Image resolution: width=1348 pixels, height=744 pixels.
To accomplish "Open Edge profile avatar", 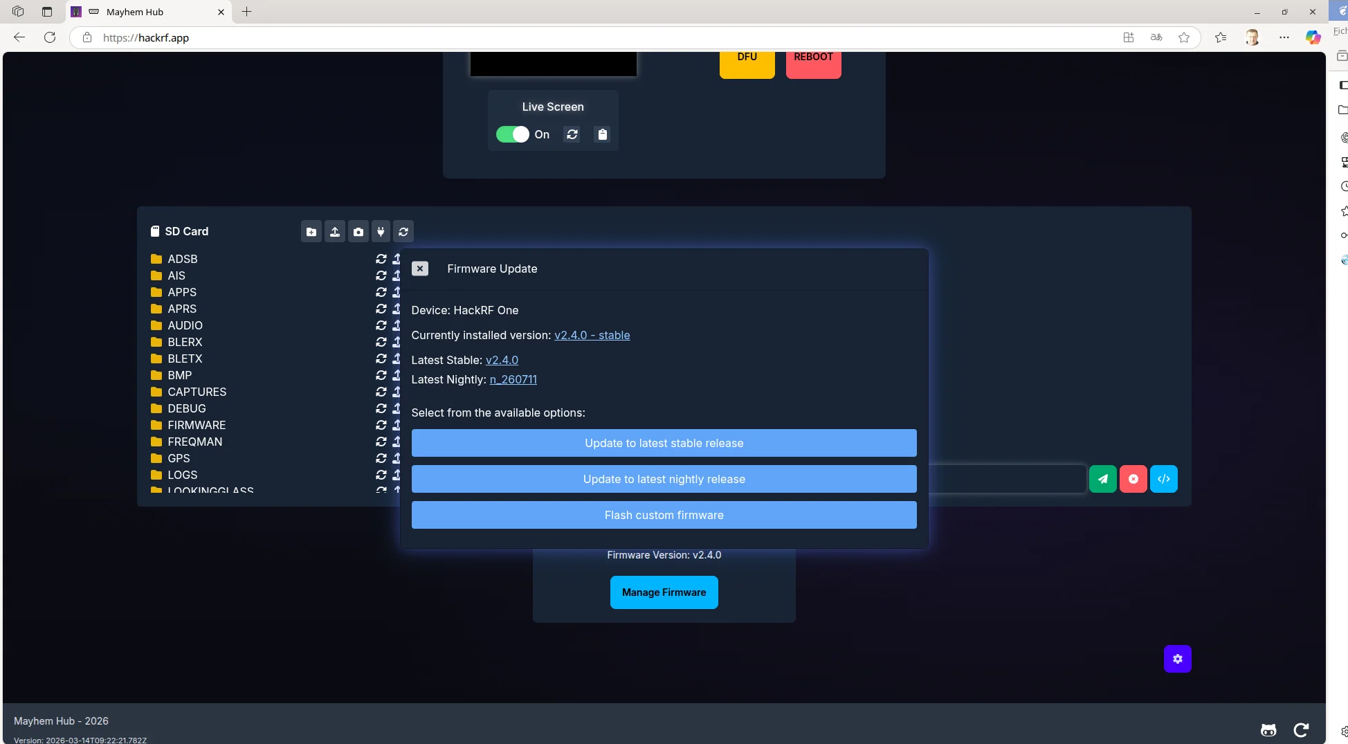I will point(1252,37).
